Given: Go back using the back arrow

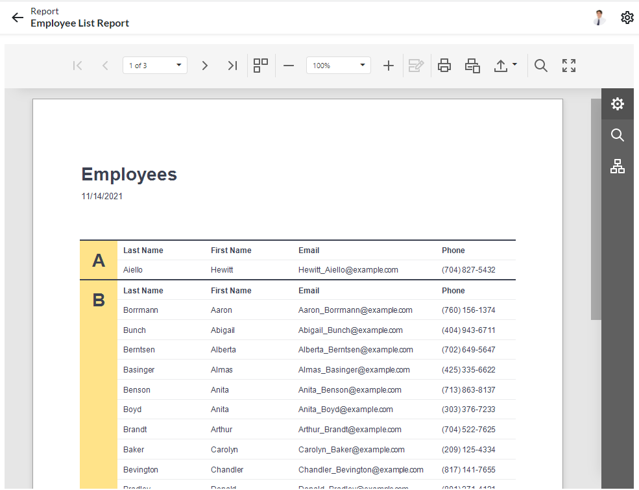Looking at the screenshot, I should [17, 18].
